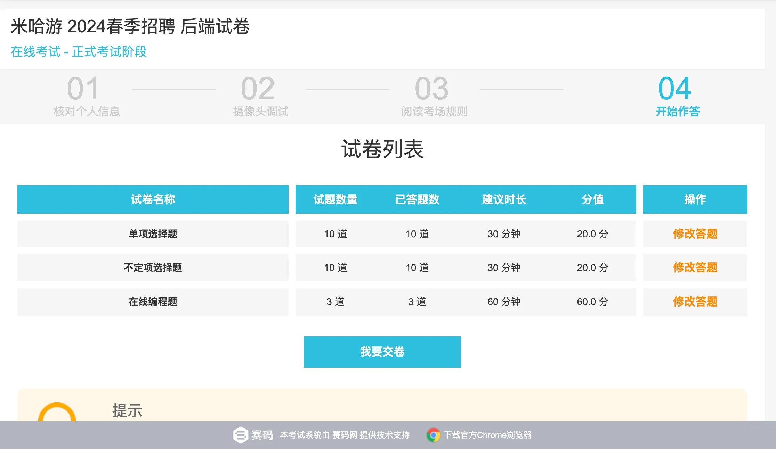
Task: Click 修改答题 for 不定项选择题 row
Action: point(695,268)
